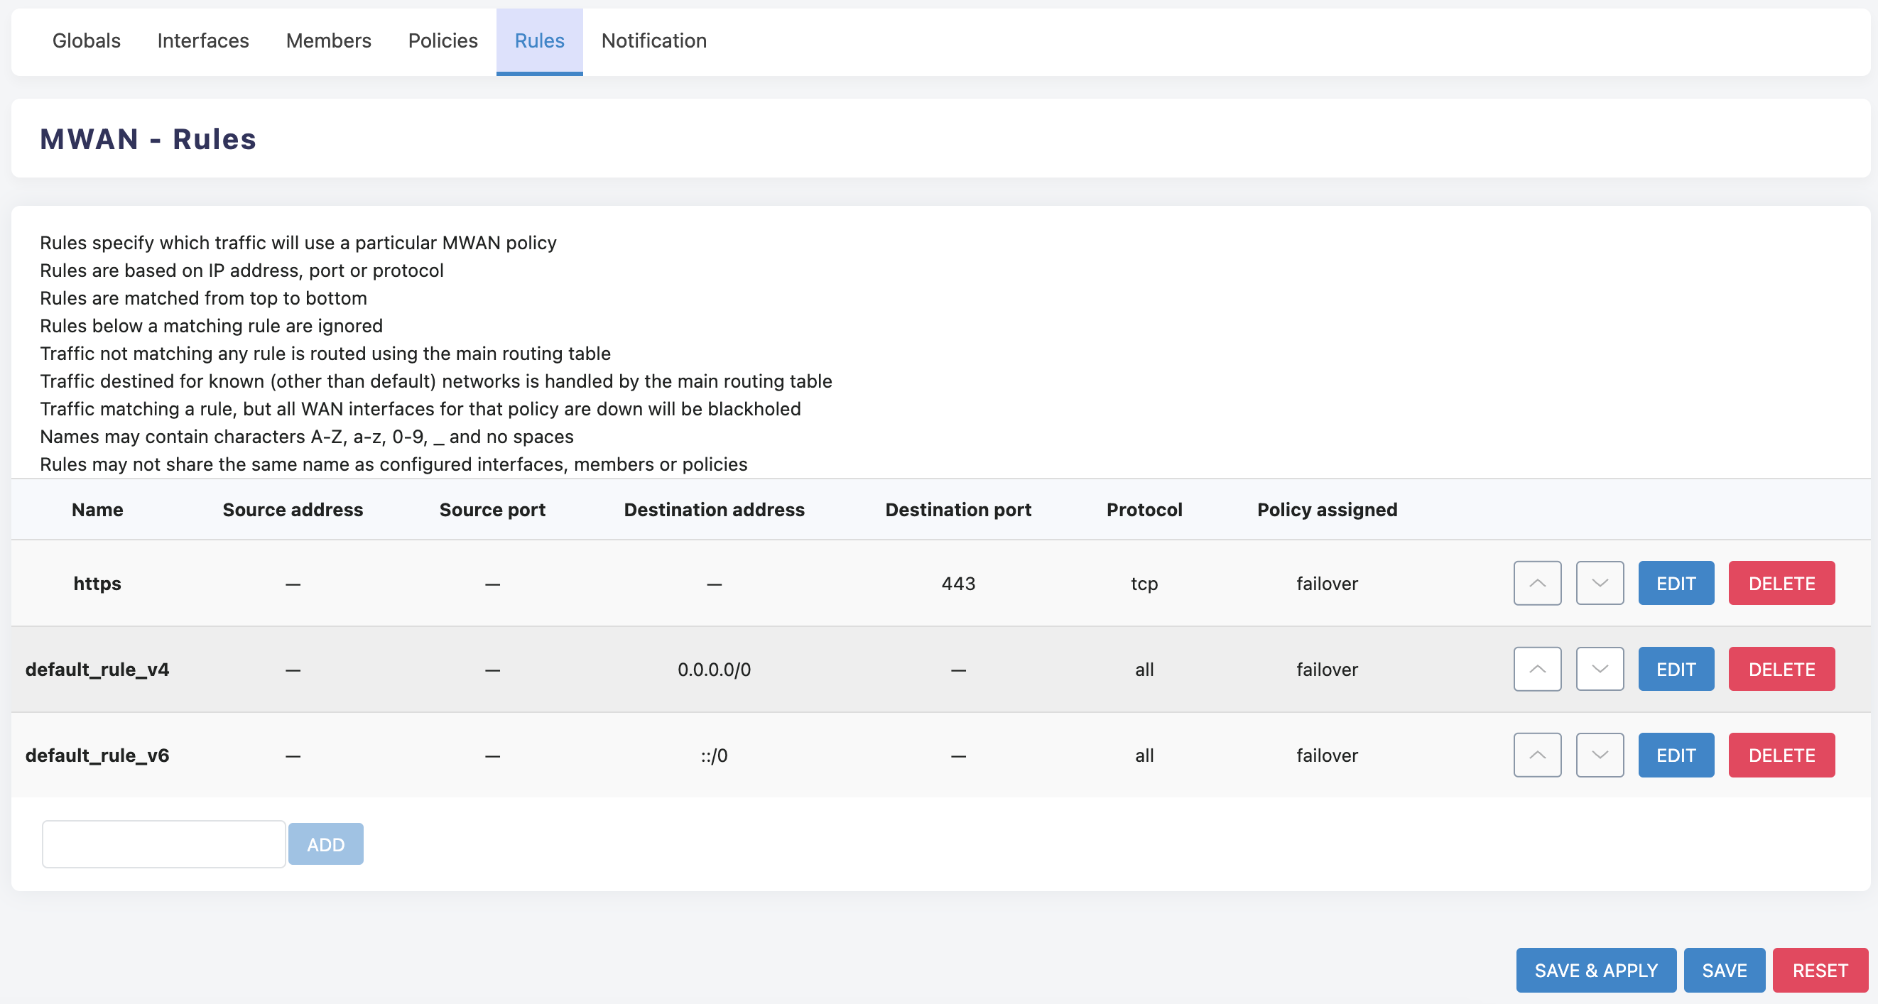Image resolution: width=1878 pixels, height=1004 pixels.
Task: Edit the default_rule_v4 rule
Action: (1676, 669)
